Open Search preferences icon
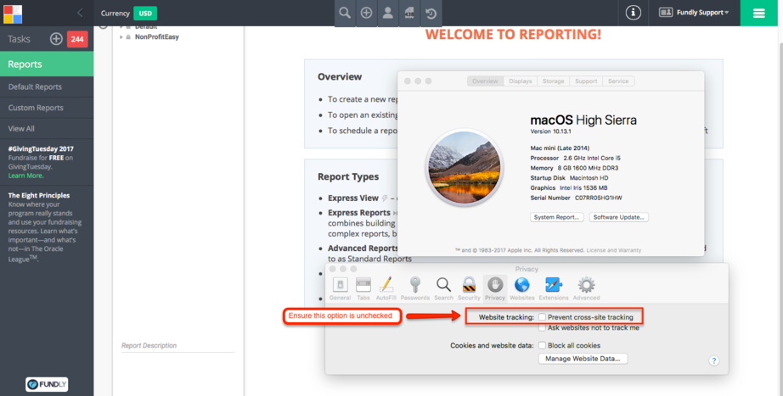Screen dimensions: 783x396 point(443,289)
